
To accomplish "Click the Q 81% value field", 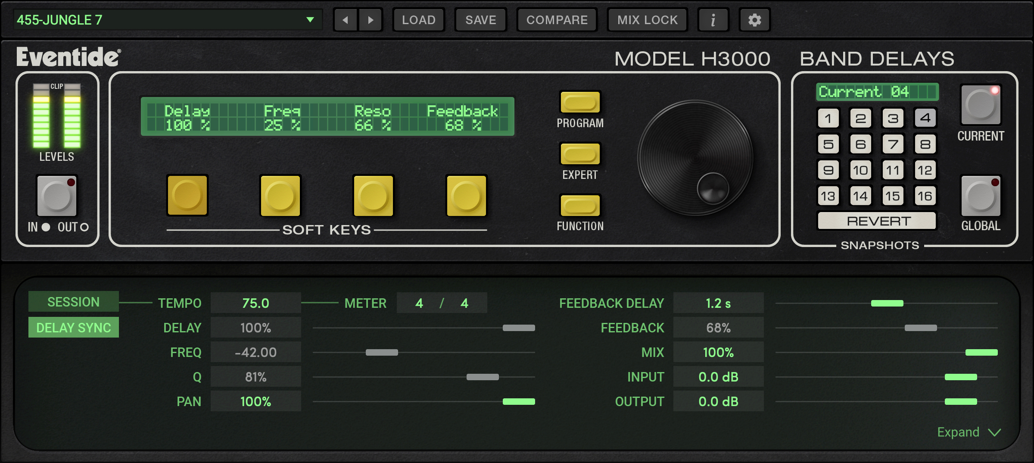I will tap(256, 377).
